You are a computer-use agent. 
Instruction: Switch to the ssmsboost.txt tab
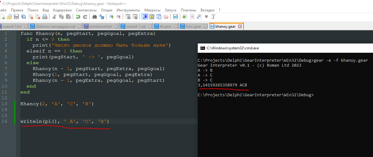[x=101, y=27]
